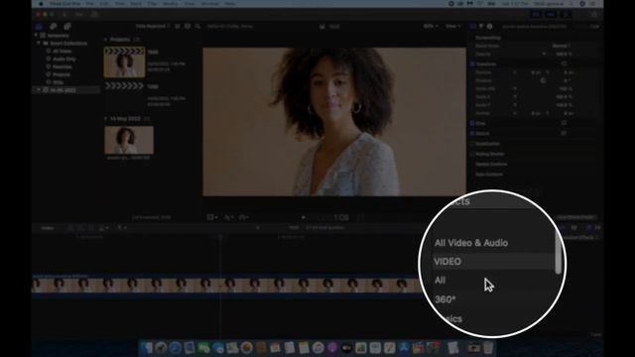
Task: Open Safari from the Dock
Action: click(x=176, y=348)
